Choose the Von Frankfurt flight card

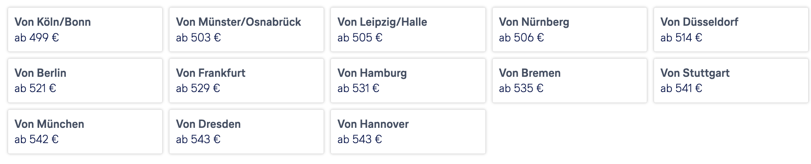coord(246,80)
